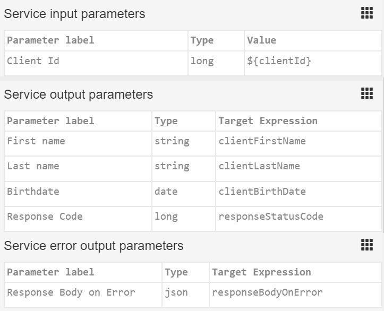Open grid icon for Service input parameters

pyautogui.click(x=366, y=14)
